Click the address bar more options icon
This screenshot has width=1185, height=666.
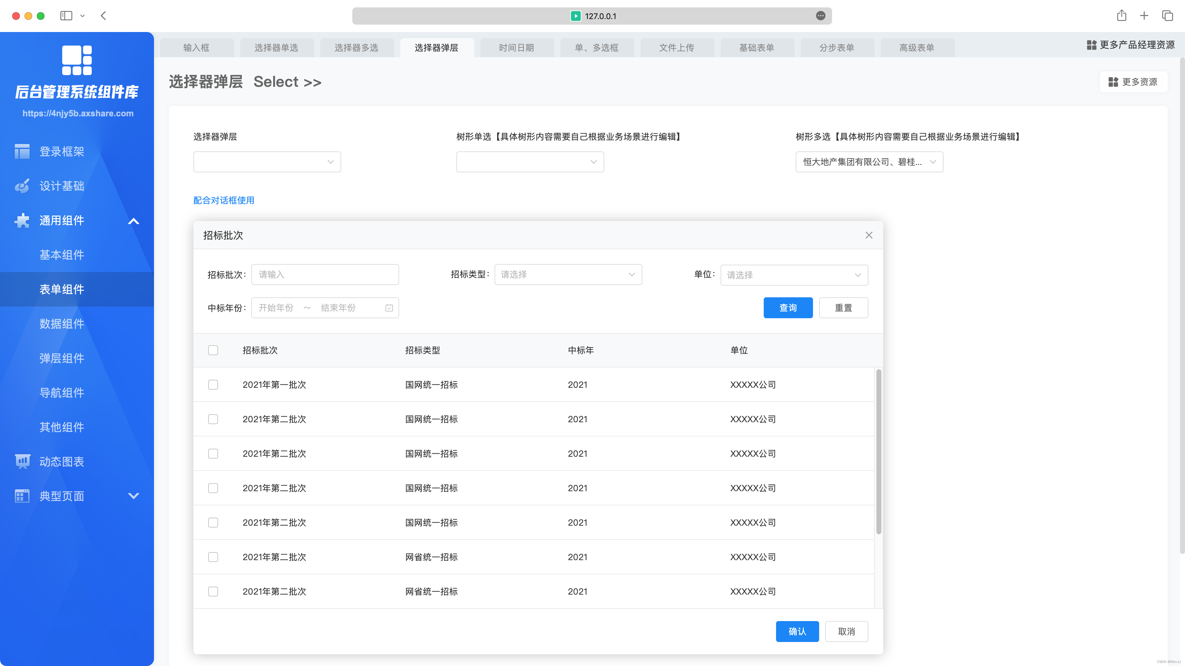821,16
